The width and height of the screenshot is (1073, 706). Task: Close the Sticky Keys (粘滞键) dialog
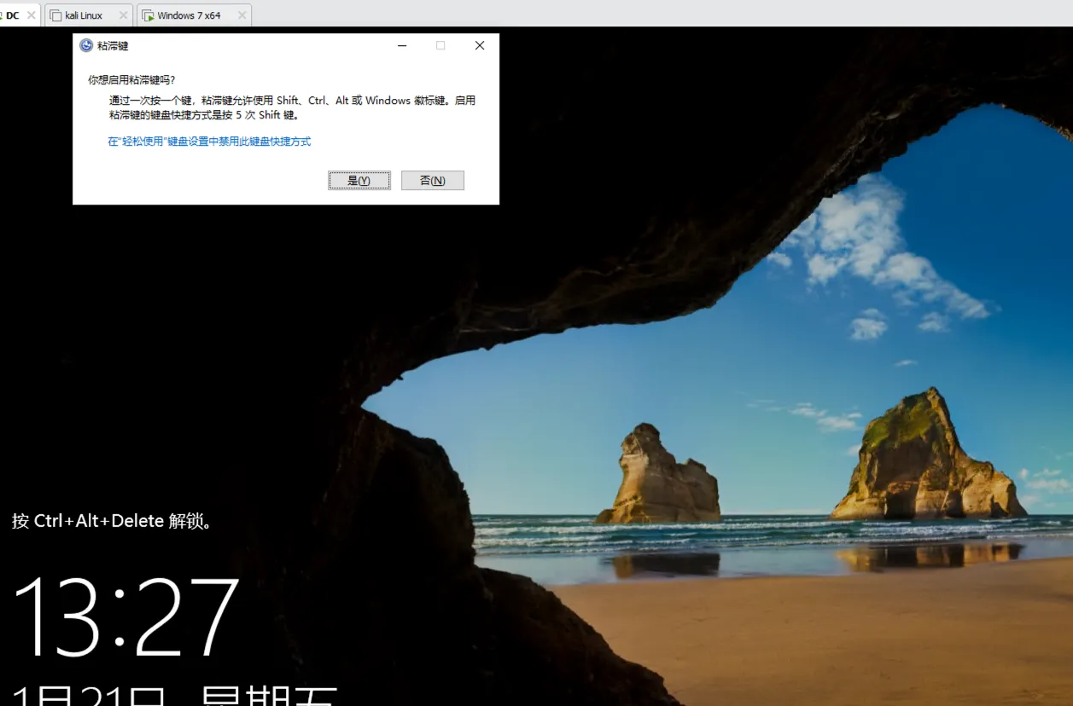pos(480,46)
